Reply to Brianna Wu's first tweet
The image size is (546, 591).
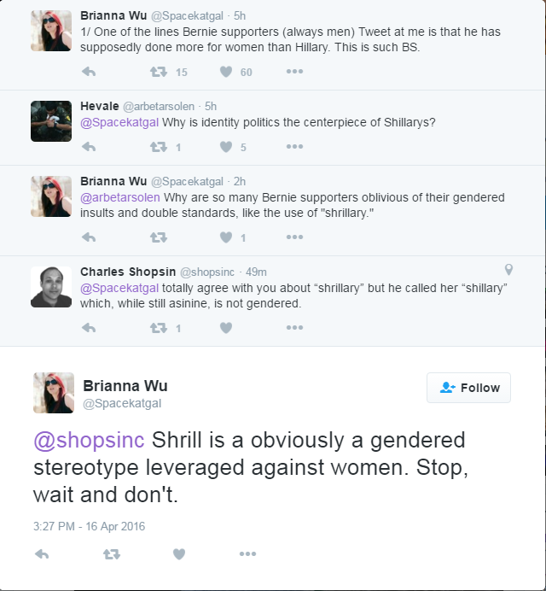pos(89,72)
